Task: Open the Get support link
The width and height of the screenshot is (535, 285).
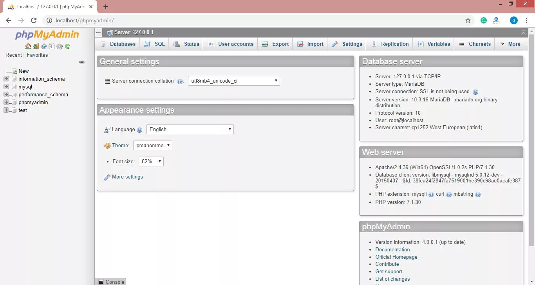Action: tap(389, 272)
